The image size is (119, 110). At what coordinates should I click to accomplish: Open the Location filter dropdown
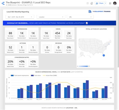(51, 17)
